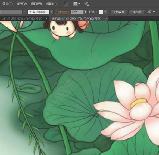Click the GPU performance rocket icon
The image size is (159, 155).
point(87,4)
